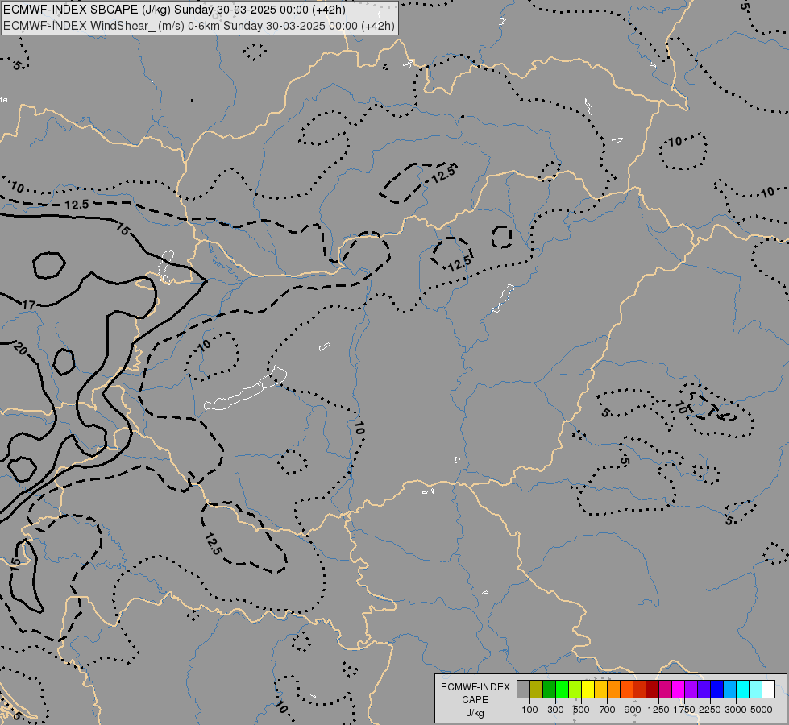Viewport: 789px width, 725px height.
Task: Click the legend tick value 2250
Action: click(x=710, y=710)
